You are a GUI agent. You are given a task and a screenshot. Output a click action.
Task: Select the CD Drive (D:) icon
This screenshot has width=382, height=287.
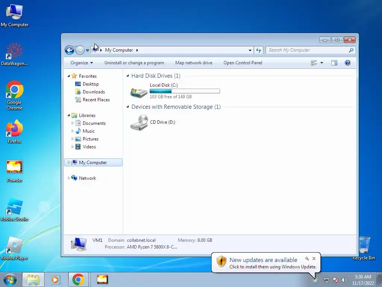point(139,123)
